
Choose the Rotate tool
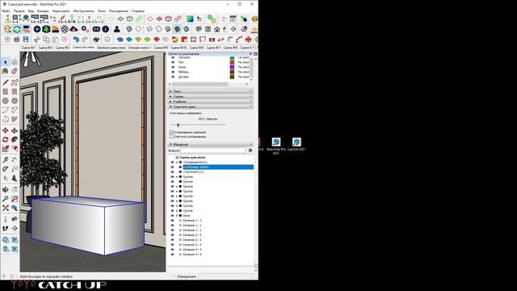point(6,140)
